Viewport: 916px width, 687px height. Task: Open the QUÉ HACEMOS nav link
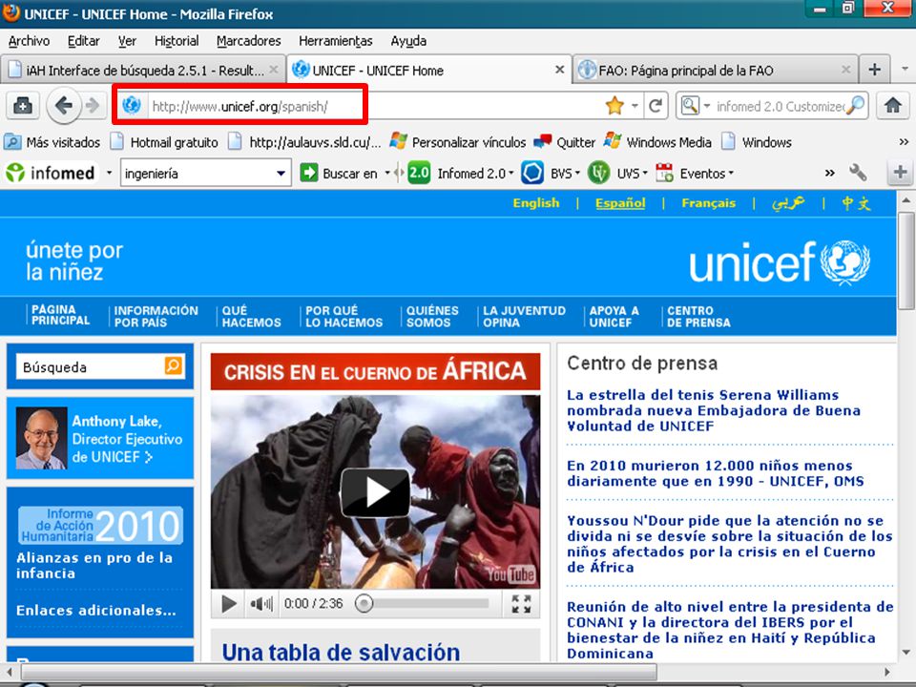(x=251, y=316)
